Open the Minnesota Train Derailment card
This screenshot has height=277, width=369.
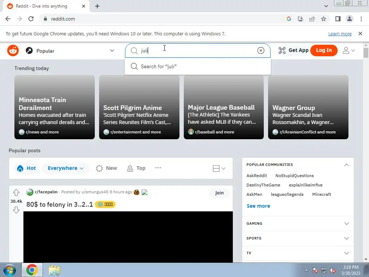55,107
